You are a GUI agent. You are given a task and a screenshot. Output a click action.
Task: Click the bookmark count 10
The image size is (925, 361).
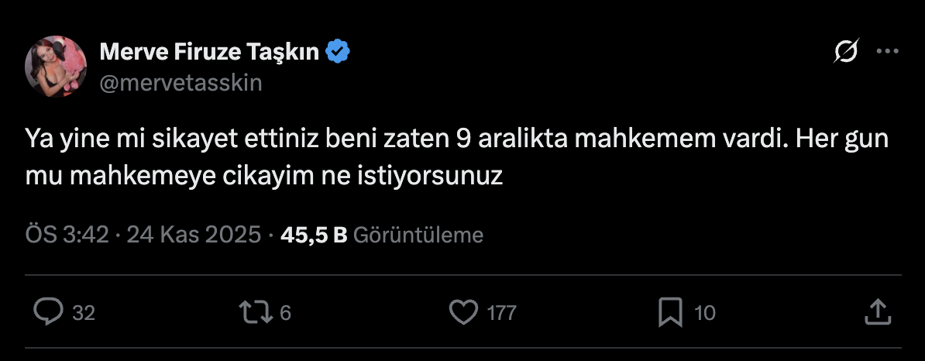coord(704,313)
